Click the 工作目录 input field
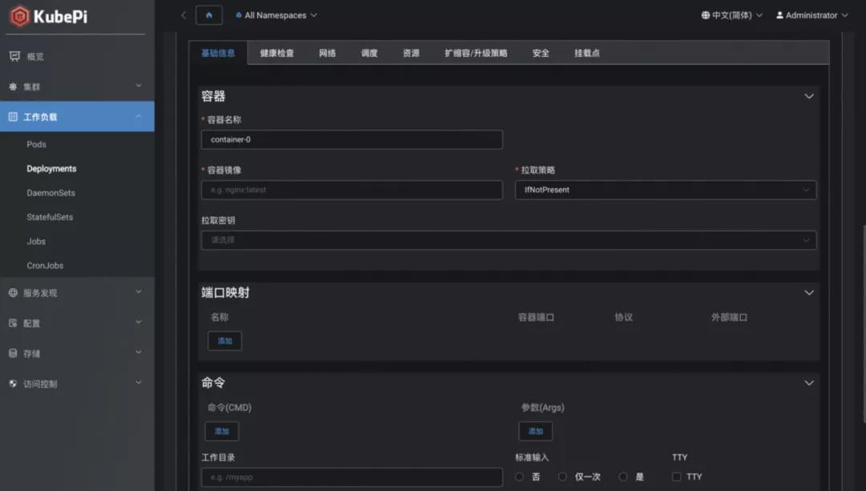The height and width of the screenshot is (491, 866). [x=352, y=477]
